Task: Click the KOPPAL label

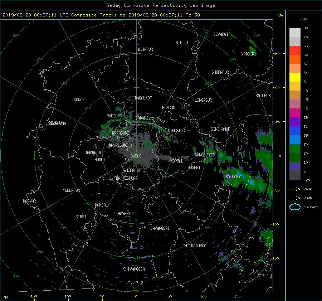Action: [177, 161]
